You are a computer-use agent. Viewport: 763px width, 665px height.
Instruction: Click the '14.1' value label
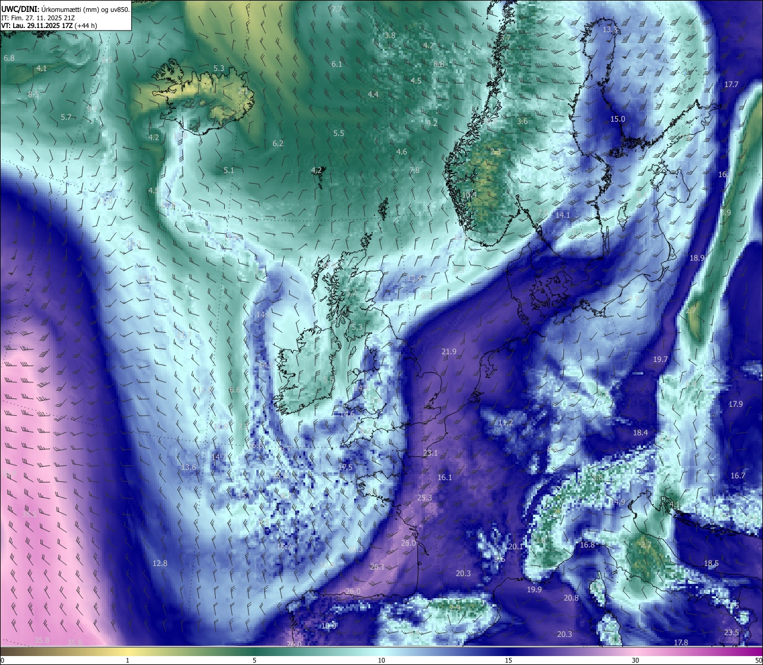[x=563, y=215]
